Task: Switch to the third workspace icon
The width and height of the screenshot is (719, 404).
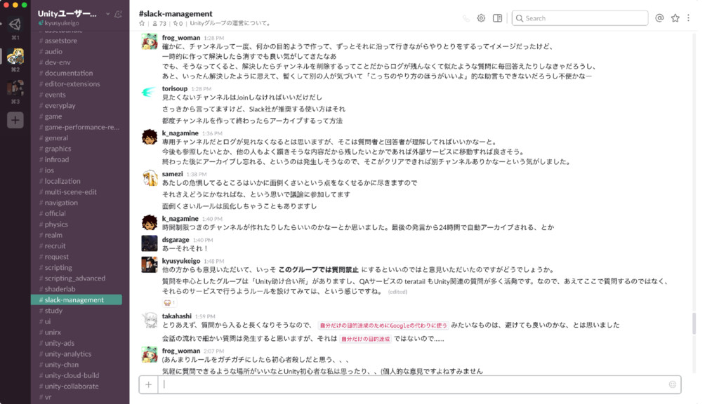Action: point(15,88)
